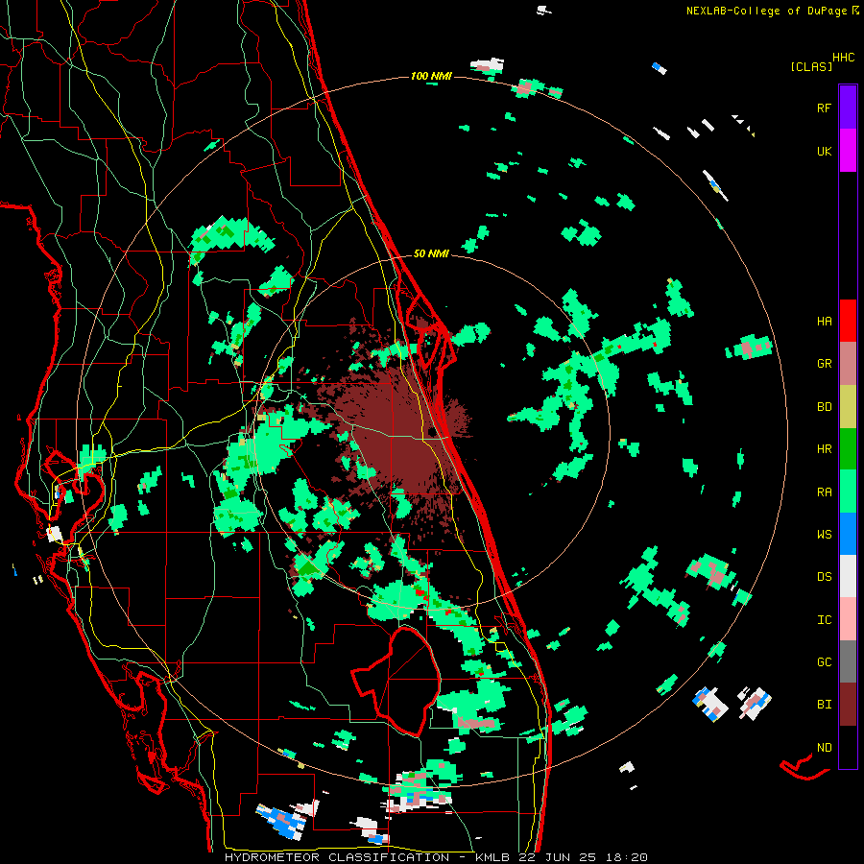Screen dimensions: 864x864
Task: Click the "BI" legend label text
Action: click(824, 705)
